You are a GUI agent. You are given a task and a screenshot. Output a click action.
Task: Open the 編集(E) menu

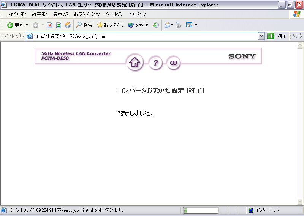(x=40, y=14)
